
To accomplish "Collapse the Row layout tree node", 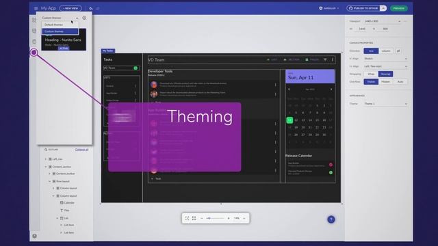I will (x=50, y=181).
